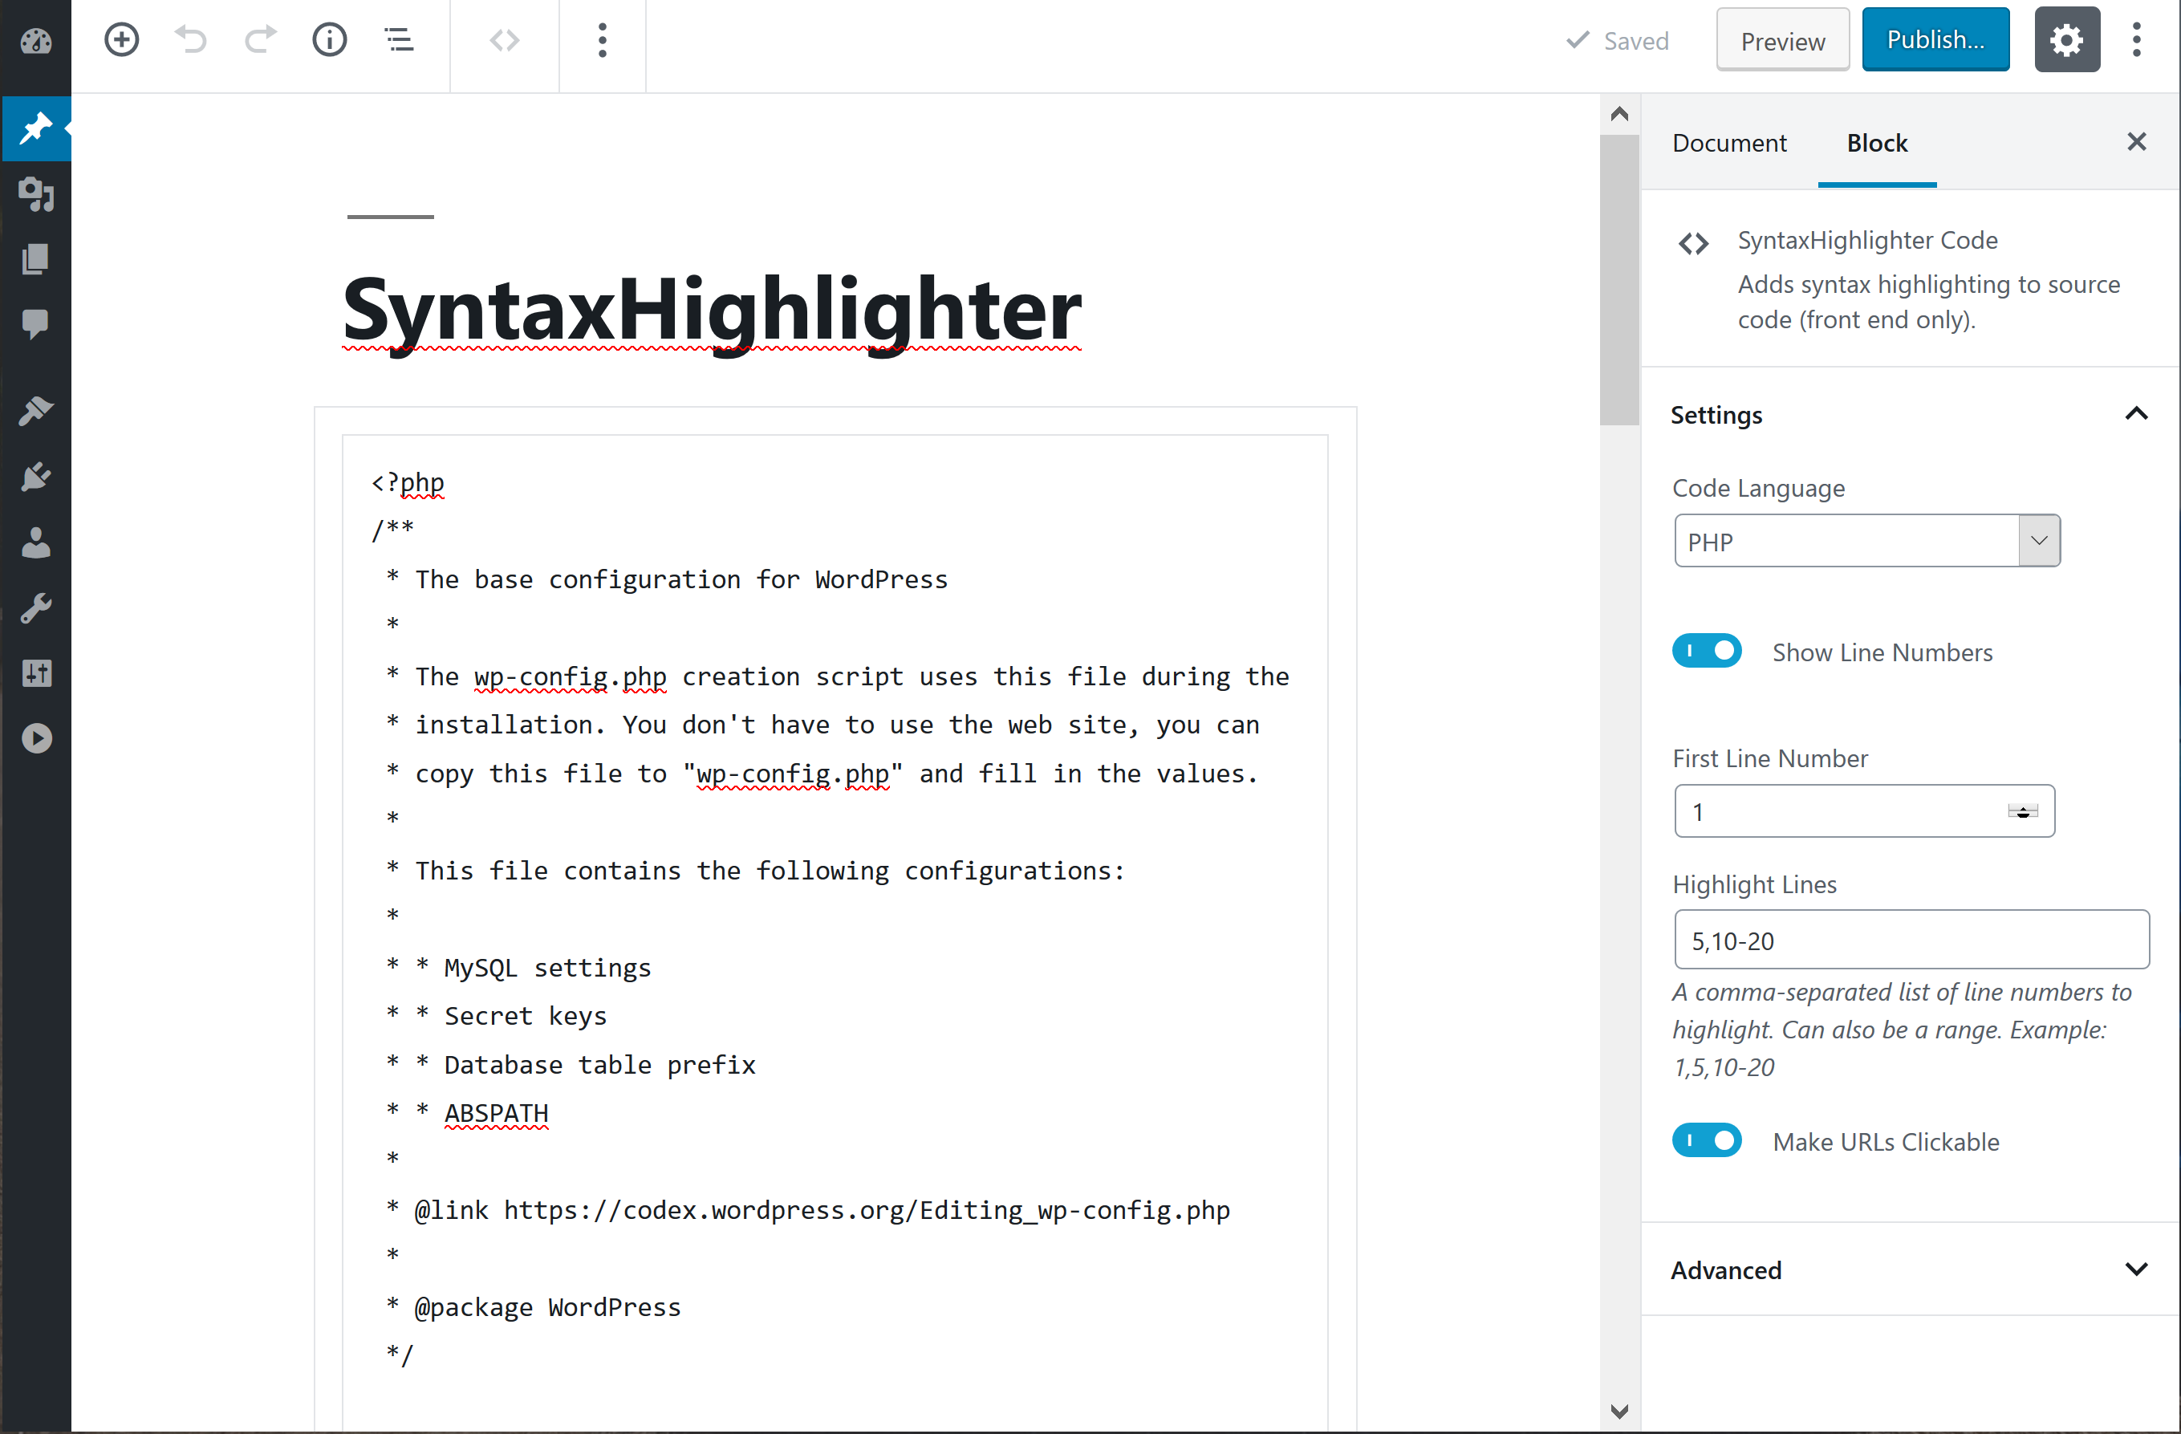Expand the Advanced panel section
This screenshot has height=1434, width=2181.
pos(1910,1270)
